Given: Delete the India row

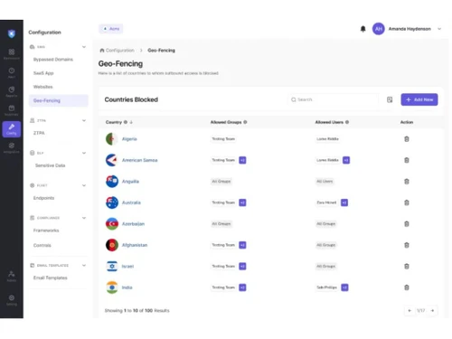Looking at the screenshot, I should pos(407,287).
